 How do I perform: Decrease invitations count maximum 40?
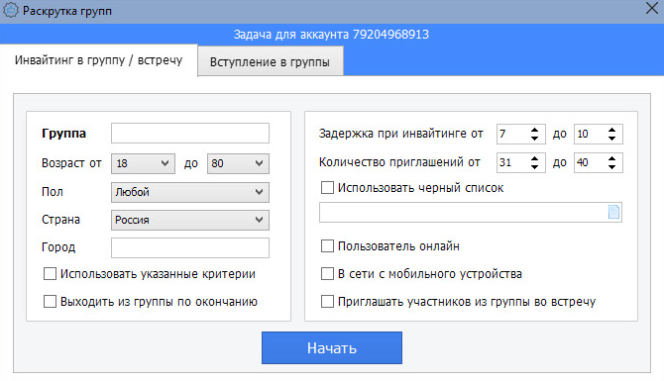coord(611,167)
